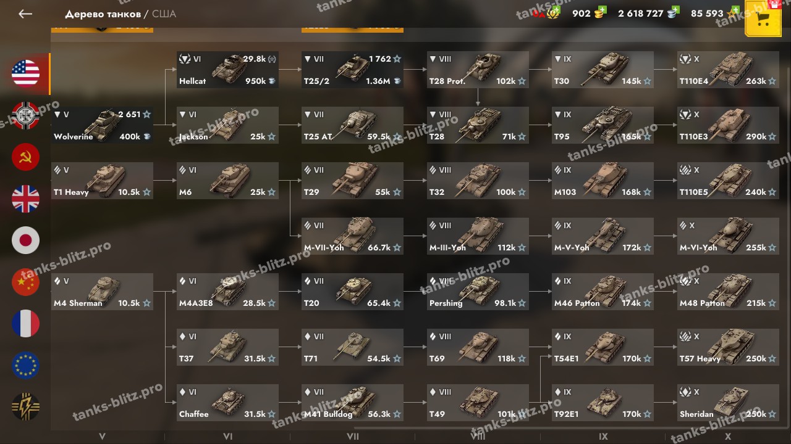Select the France flag nation

[x=25, y=324]
